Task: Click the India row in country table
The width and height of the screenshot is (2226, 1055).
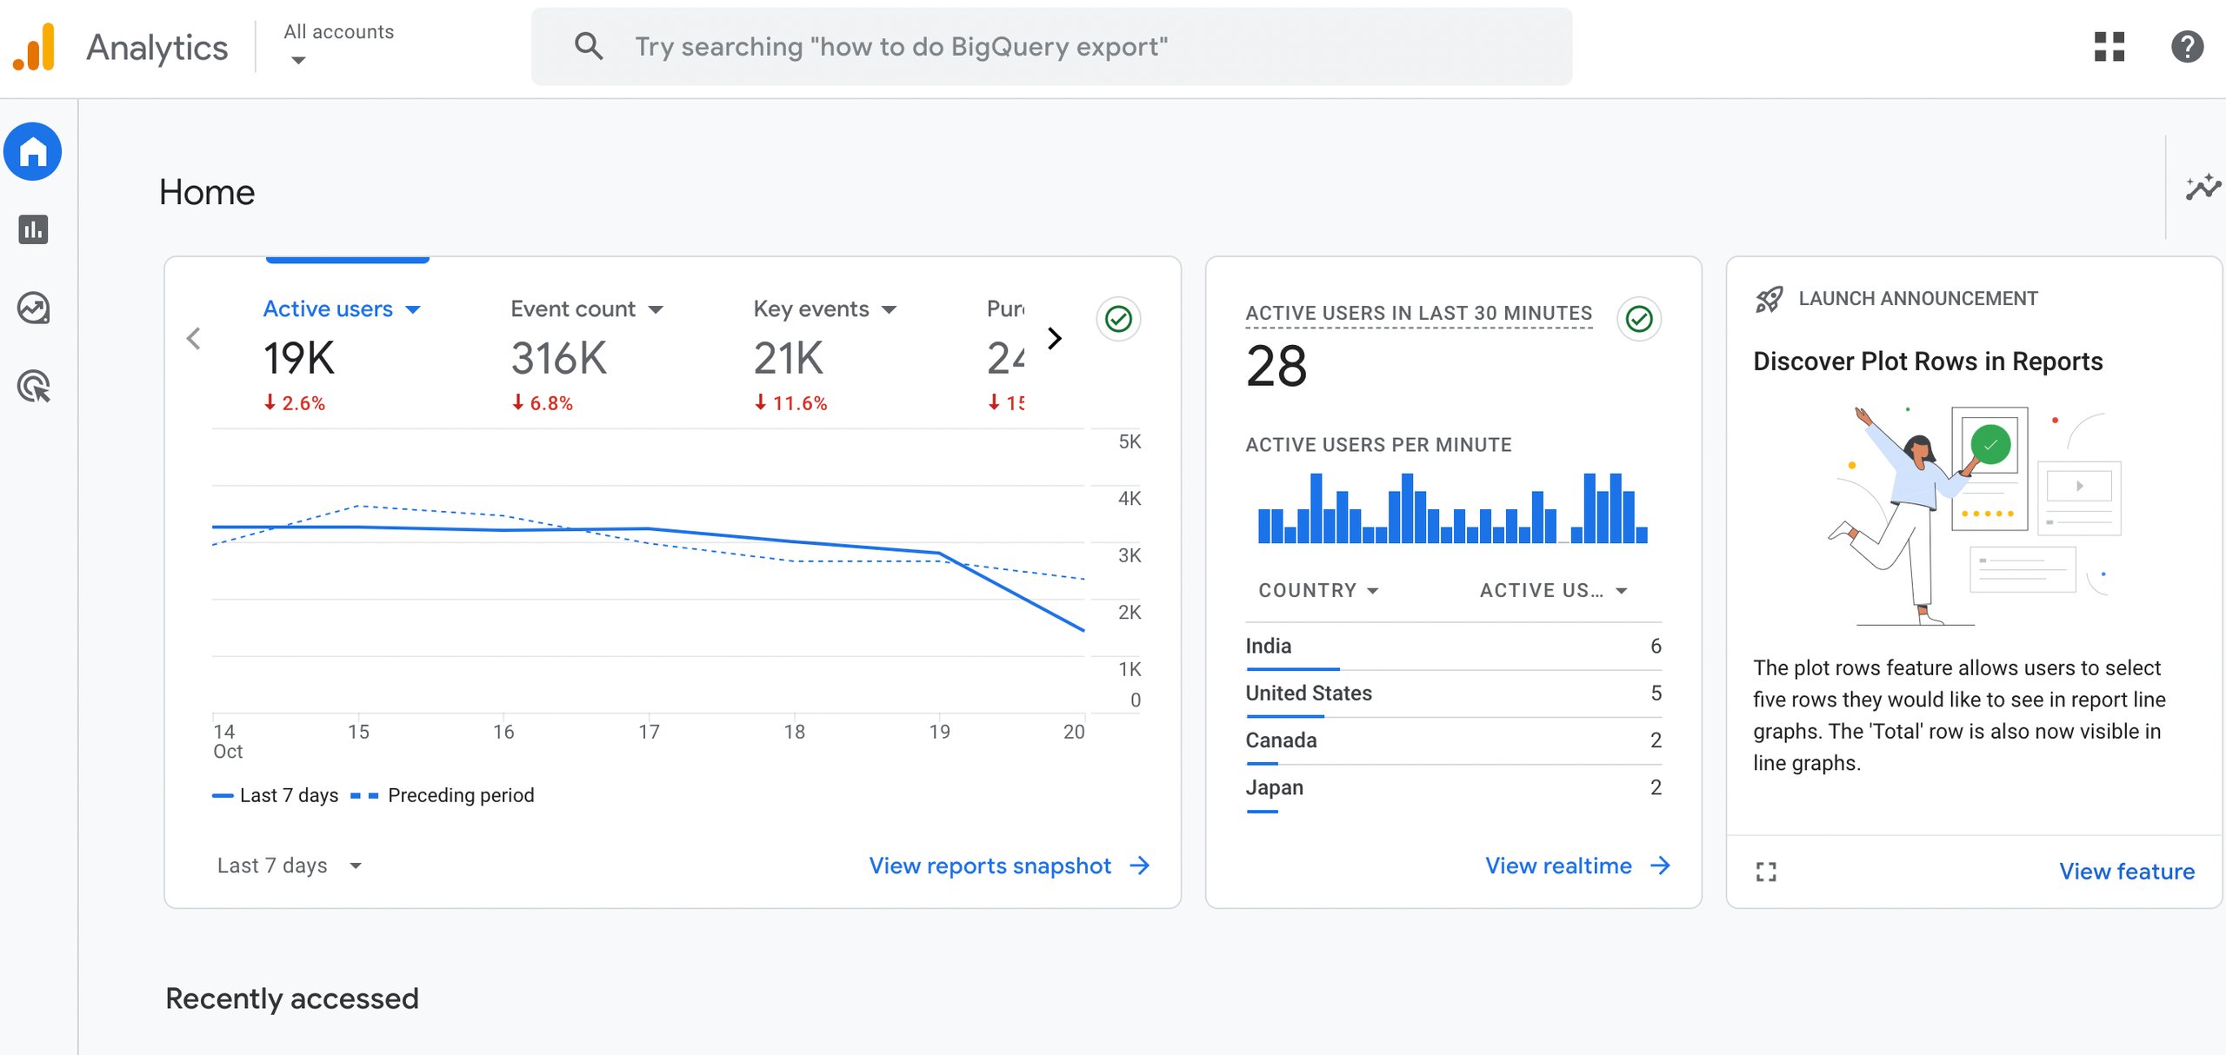Action: point(1453,647)
